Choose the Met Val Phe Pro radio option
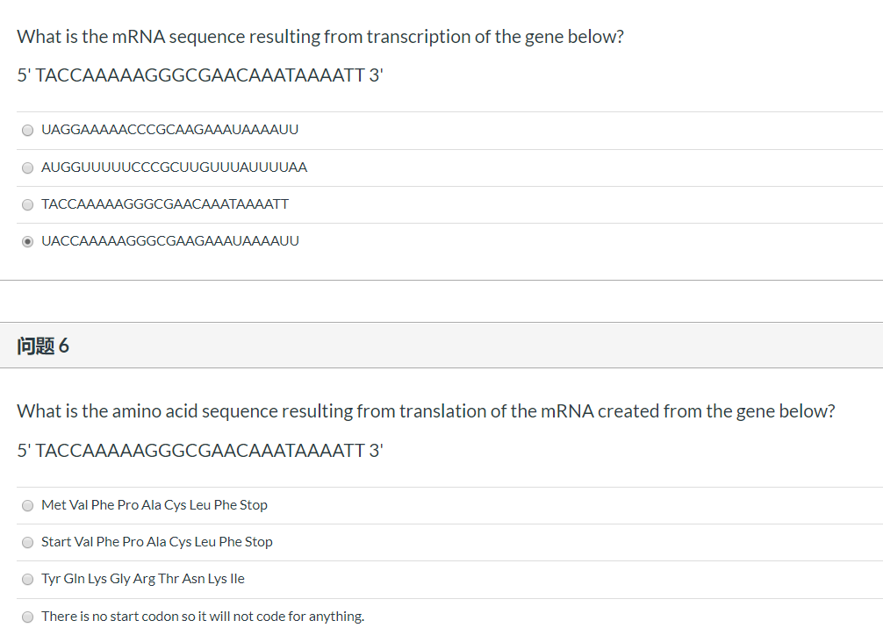The image size is (883, 642). [x=27, y=506]
